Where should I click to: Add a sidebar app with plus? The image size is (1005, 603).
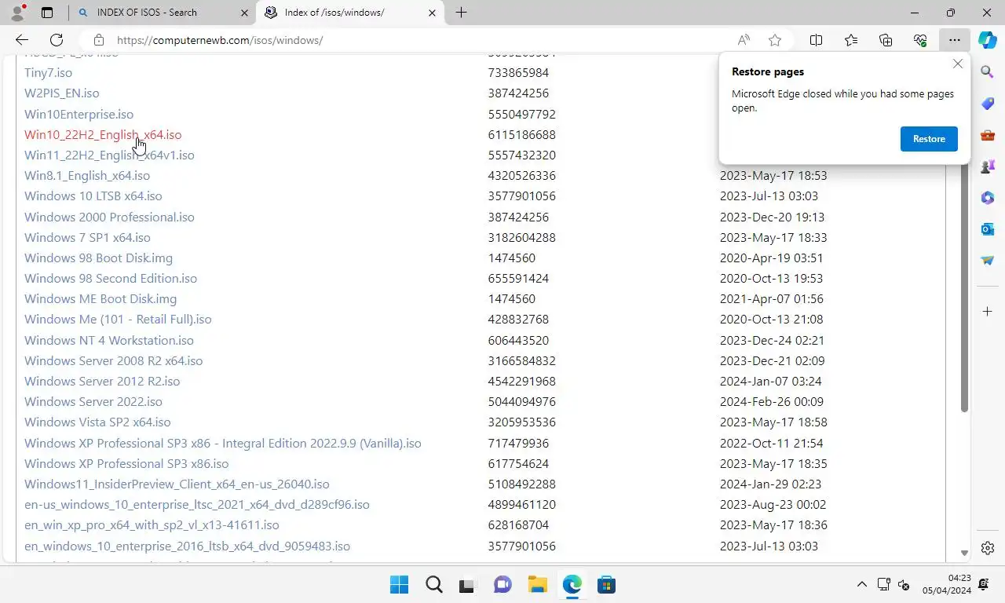coord(988,312)
